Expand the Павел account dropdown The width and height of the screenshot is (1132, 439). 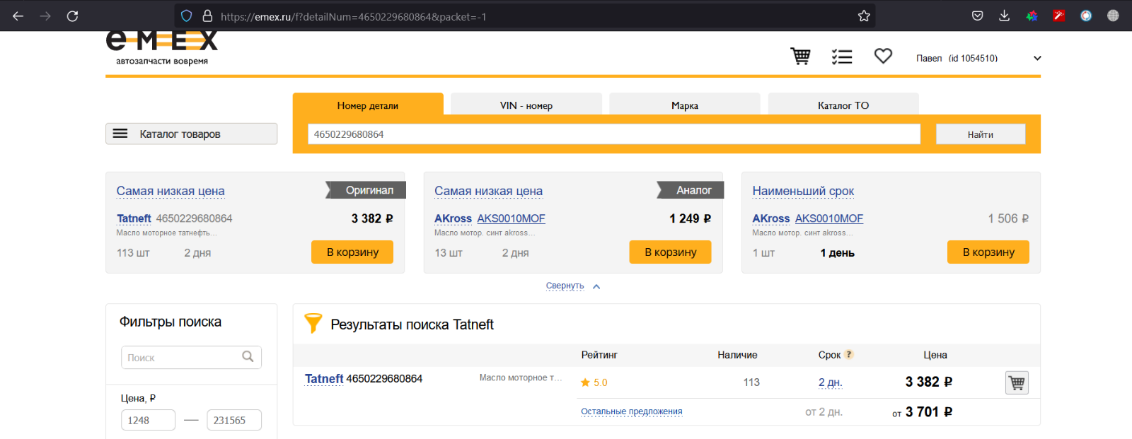tap(1037, 58)
